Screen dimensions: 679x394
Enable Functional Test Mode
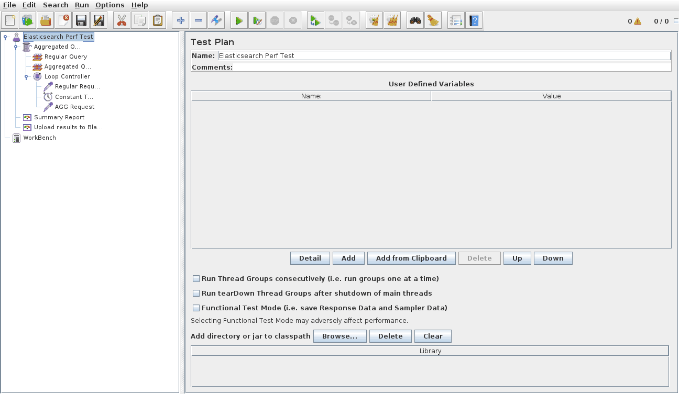(196, 308)
